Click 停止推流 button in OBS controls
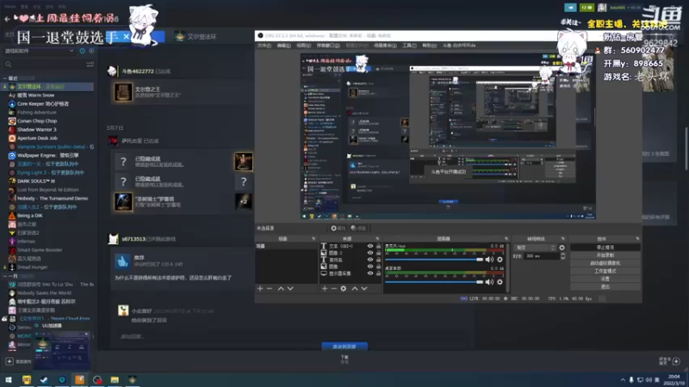The height and width of the screenshot is (387, 689). (x=605, y=248)
